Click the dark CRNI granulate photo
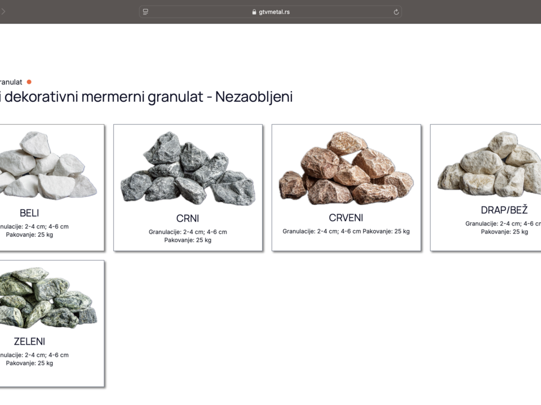The image size is (541, 405). [188, 166]
